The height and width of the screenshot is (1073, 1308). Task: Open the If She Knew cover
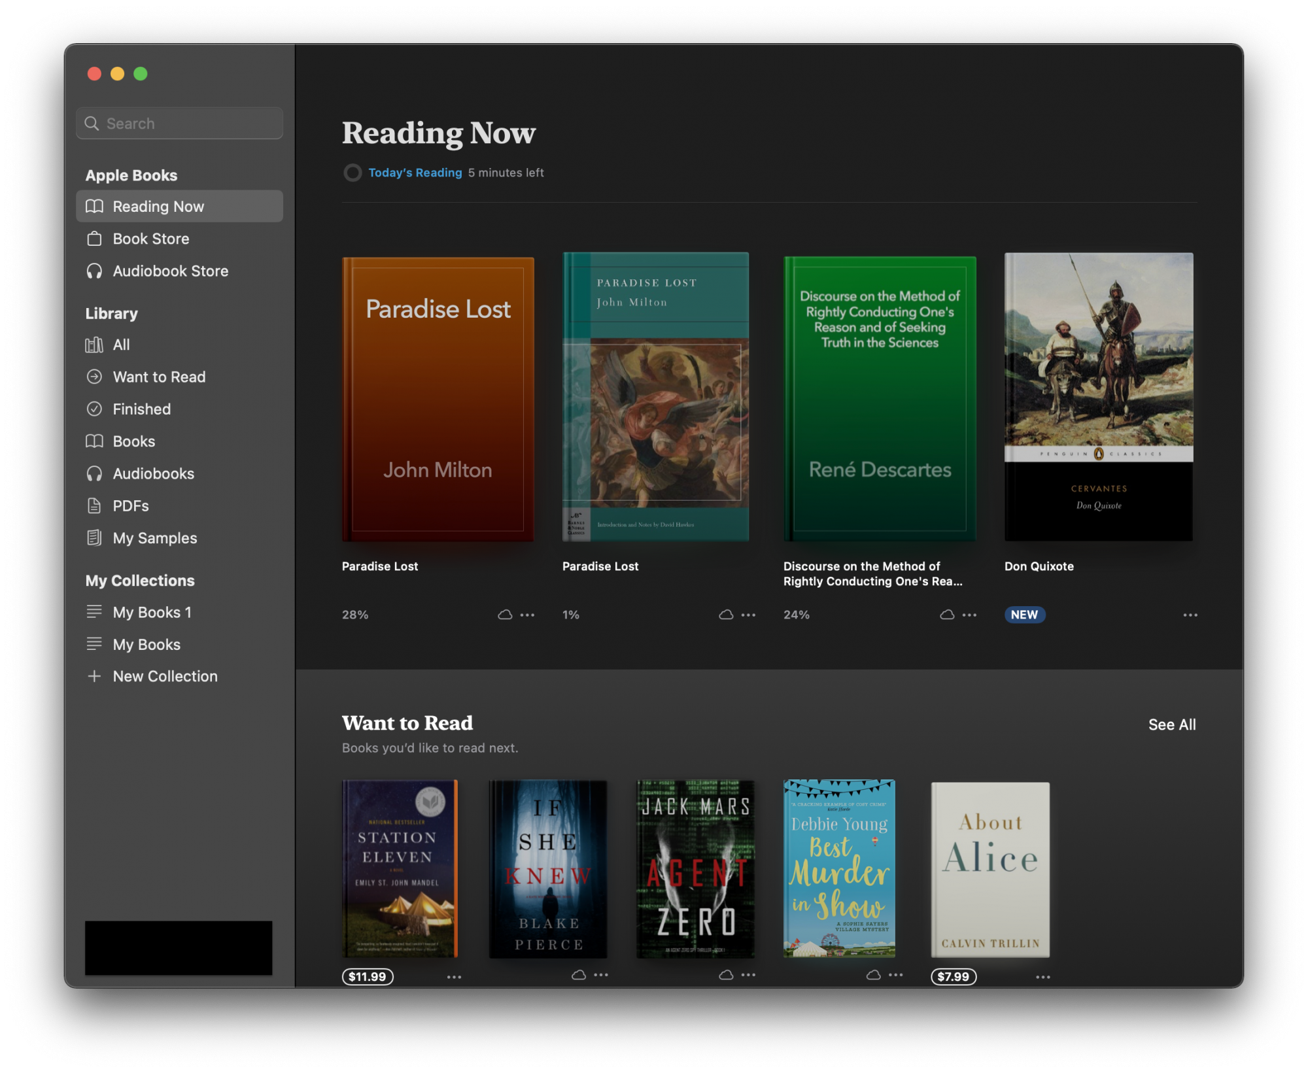548,869
